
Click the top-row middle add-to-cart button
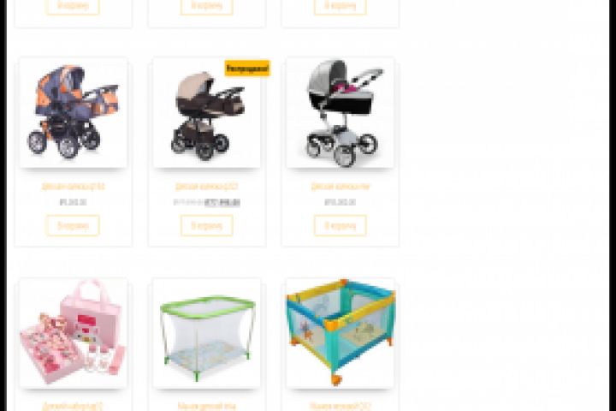pos(207,6)
